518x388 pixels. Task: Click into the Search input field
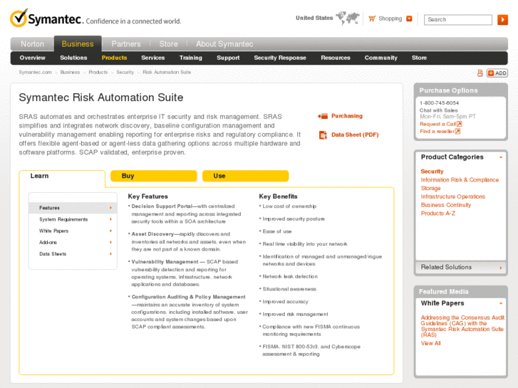tap(458, 19)
